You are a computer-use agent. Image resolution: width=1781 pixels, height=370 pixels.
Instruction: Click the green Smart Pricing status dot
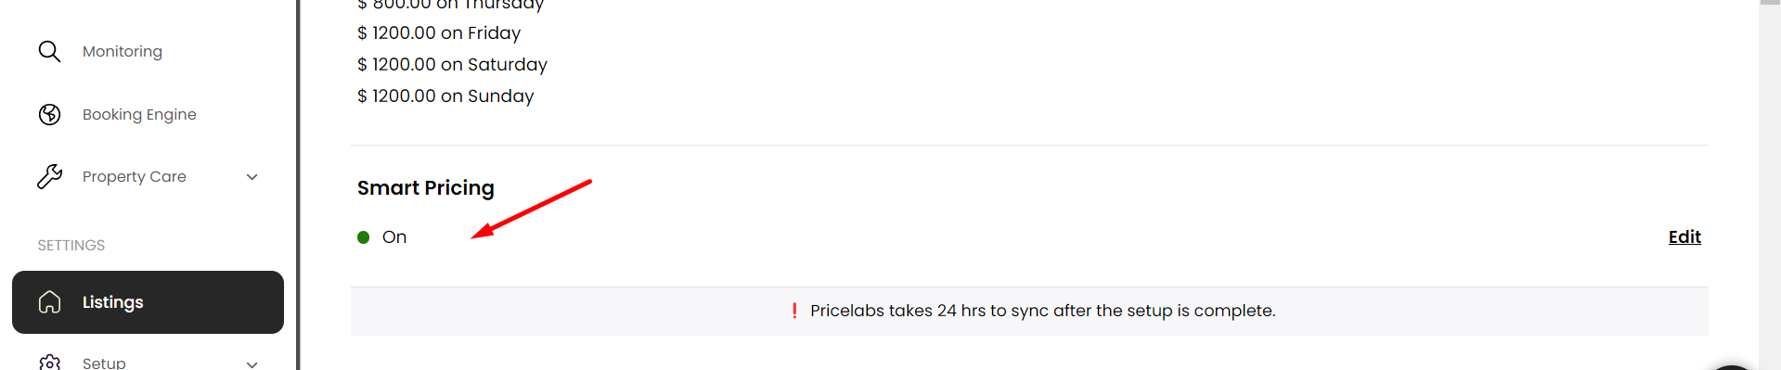pos(364,237)
